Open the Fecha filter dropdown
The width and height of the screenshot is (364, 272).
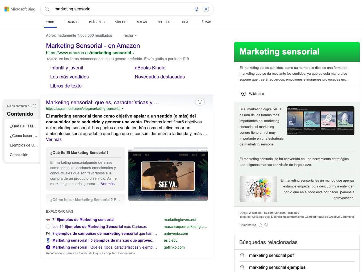pos(129,35)
